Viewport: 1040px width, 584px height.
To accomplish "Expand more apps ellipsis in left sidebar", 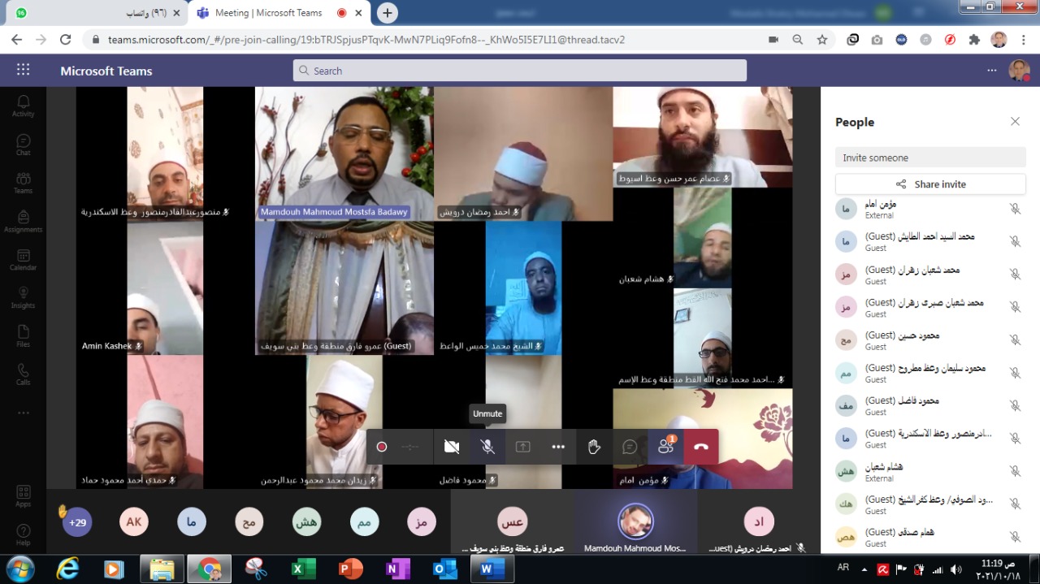I will click(x=23, y=413).
